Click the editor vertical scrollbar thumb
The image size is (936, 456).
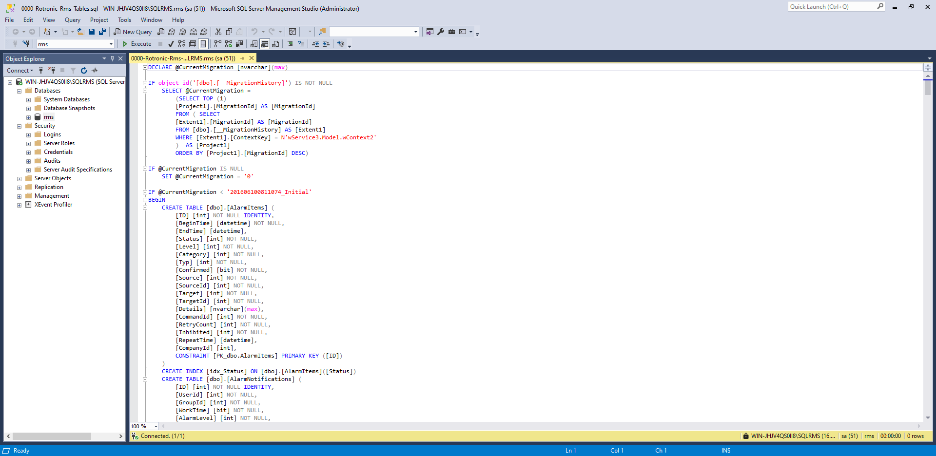pyautogui.click(x=928, y=88)
